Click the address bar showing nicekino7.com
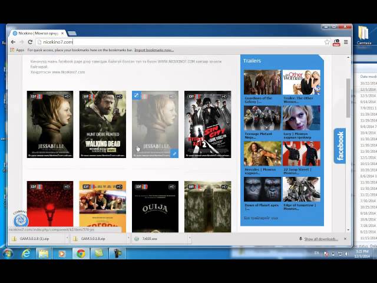377x283 pixels. pos(180,42)
